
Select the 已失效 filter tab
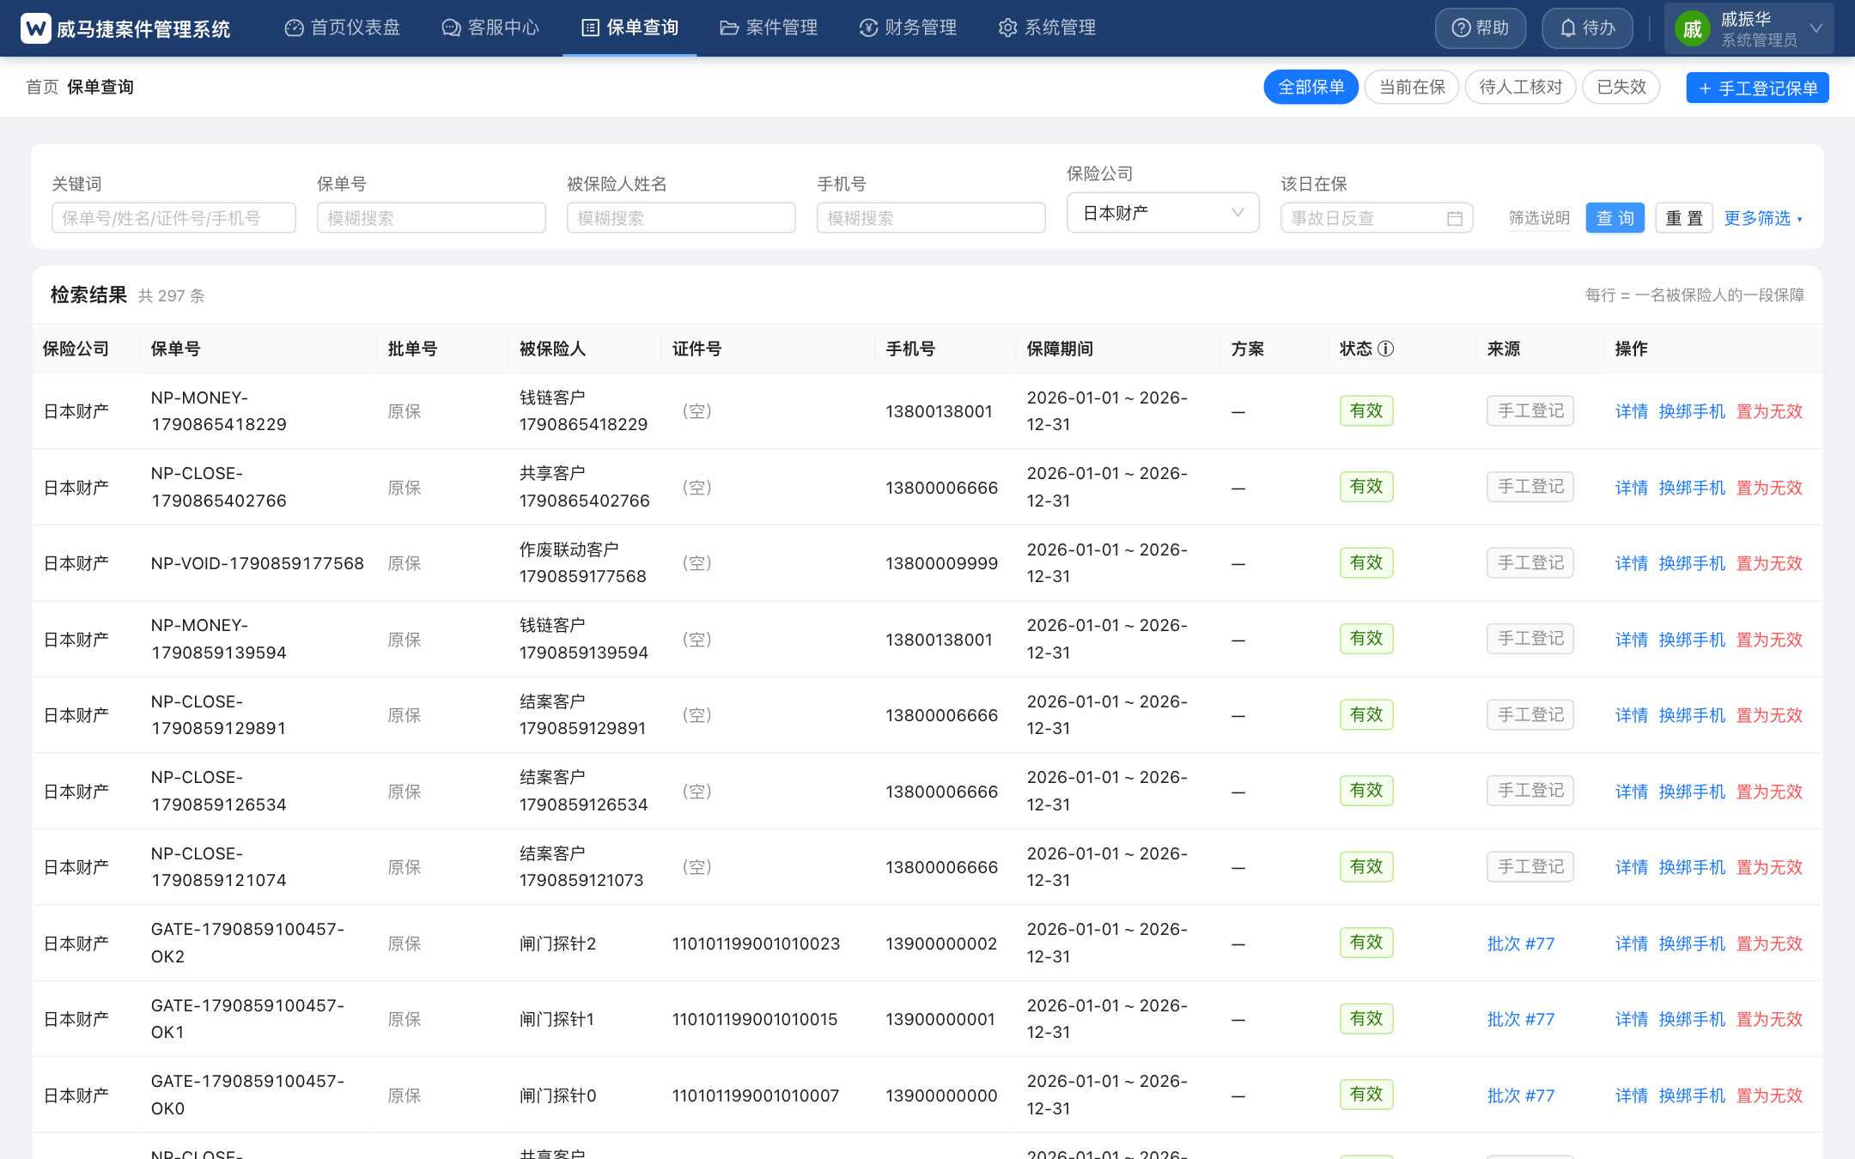tap(1621, 87)
